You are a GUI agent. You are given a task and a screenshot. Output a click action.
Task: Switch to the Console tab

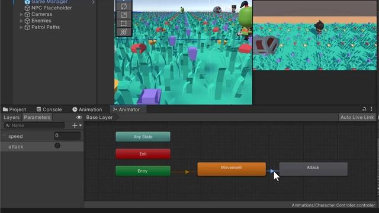coord(49,109)
